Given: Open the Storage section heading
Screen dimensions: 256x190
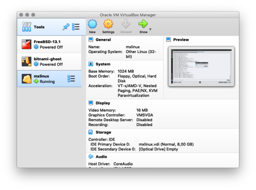Looking at the screenshot, I should coord(103,132).
